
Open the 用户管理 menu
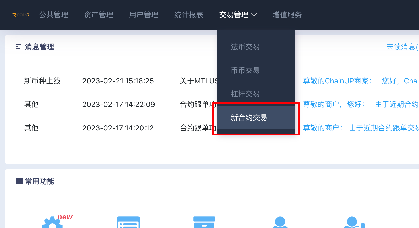[x=144, y=15]
